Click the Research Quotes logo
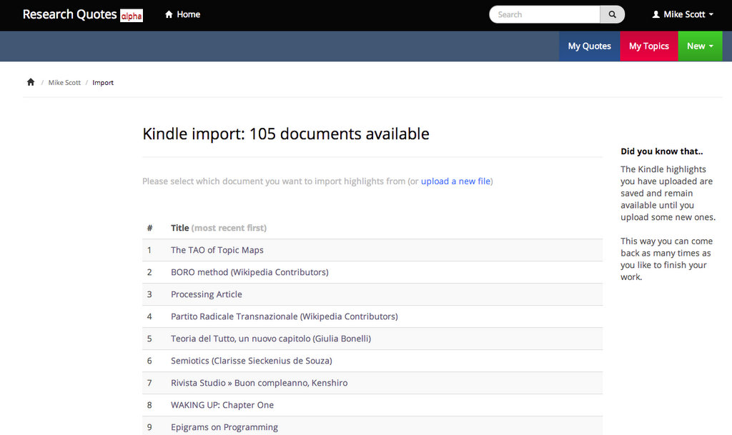Image resolution: width=732 pixels, height=435 pixels. pos(69,14)
